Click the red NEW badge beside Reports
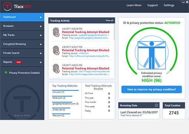 19,62
